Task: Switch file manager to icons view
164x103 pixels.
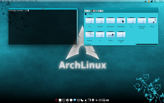Action: (x=92, y=11)
